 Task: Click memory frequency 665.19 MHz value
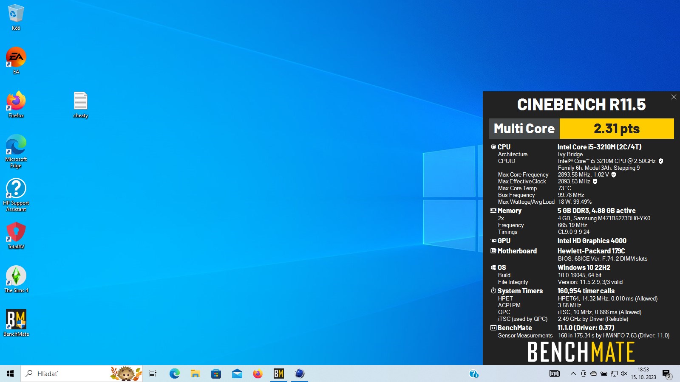[x=572, y=225]
